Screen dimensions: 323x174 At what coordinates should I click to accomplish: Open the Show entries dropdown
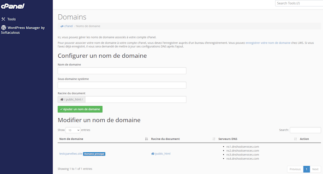click(x=73, y=130)
